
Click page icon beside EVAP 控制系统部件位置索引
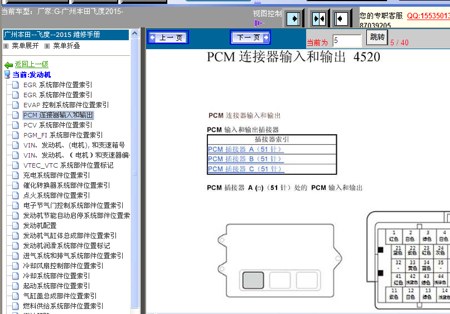[x=16, y=105]
